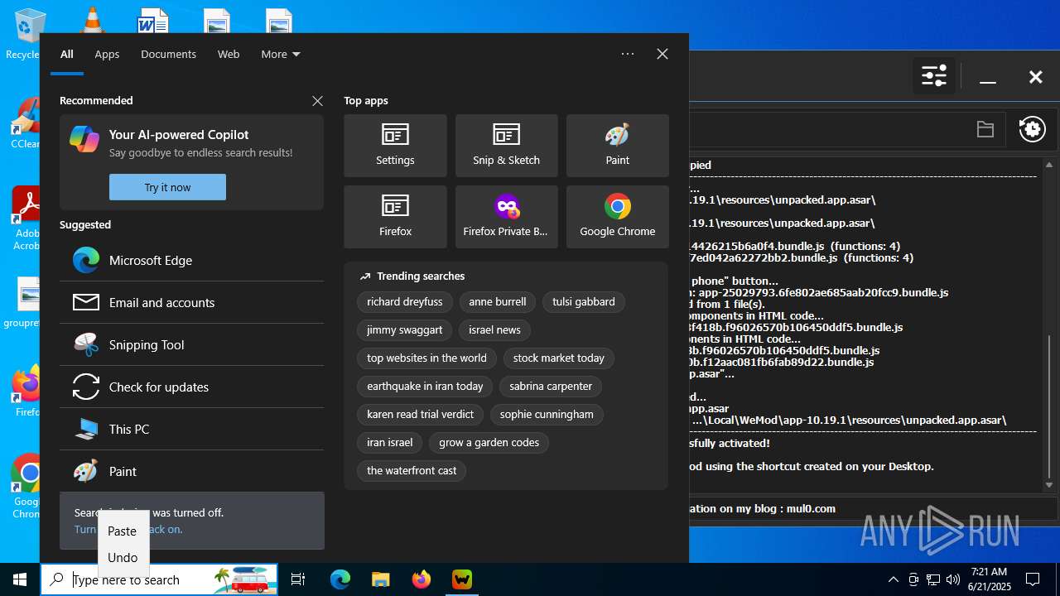
Task: Open Paint from Suggested list
Action: click(x=191, y=471)
